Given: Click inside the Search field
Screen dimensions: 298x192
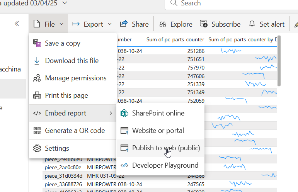Looking at the screenshot, I should (x=231, y=3).
